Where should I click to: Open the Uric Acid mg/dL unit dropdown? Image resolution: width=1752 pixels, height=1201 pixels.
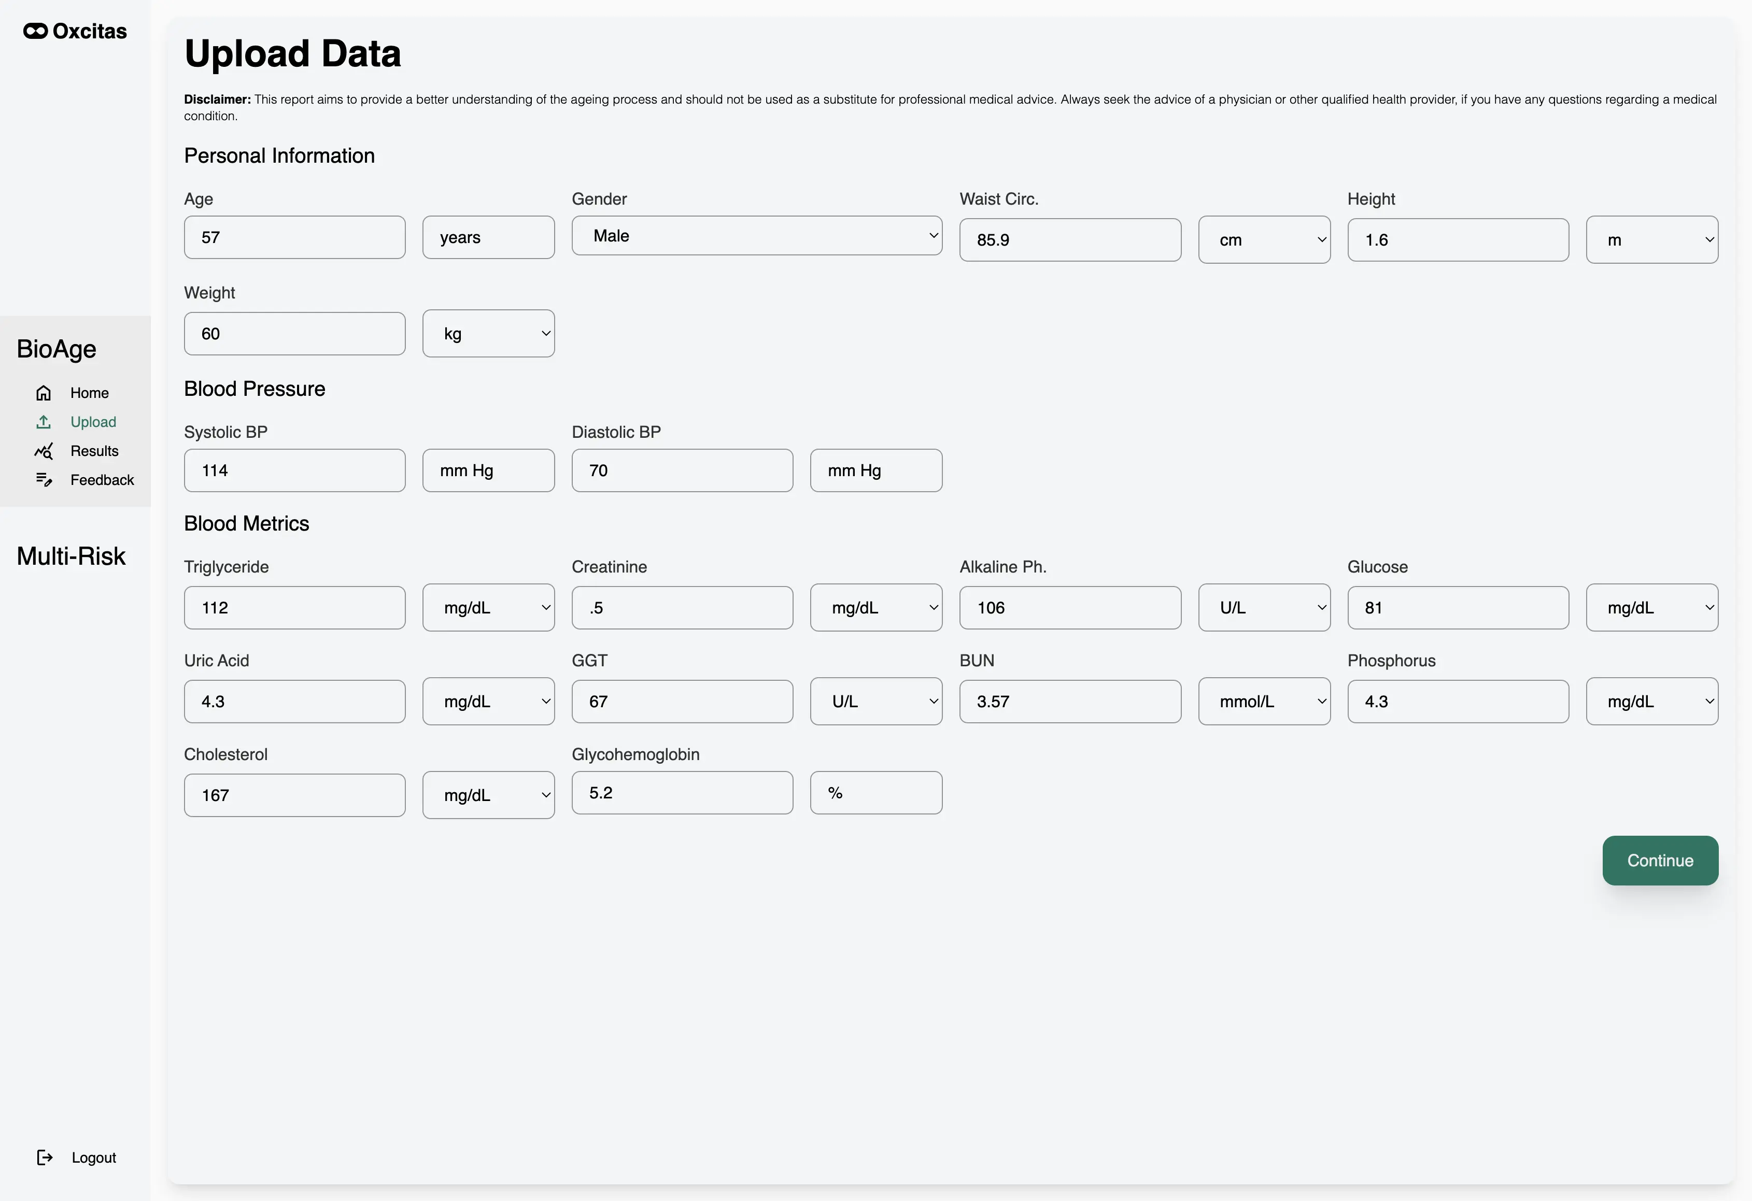click(x=488, y=702)
